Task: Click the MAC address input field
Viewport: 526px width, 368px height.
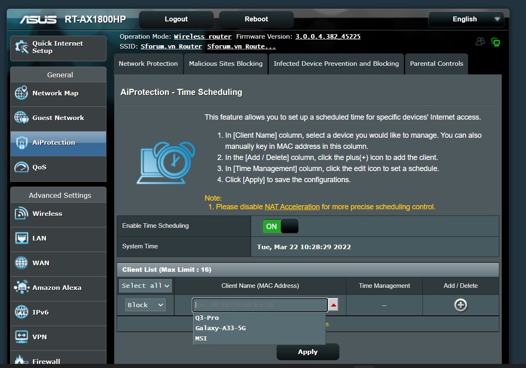Action: coord(260,305)
